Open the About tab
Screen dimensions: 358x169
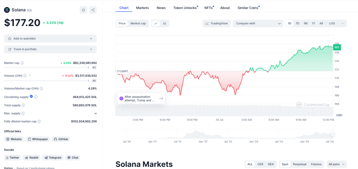click(225, 8)
